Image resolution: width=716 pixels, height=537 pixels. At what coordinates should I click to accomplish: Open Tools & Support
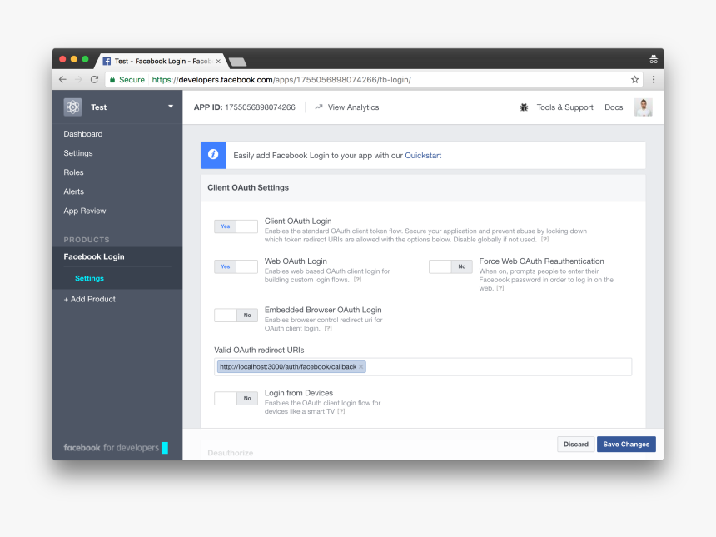564,107
